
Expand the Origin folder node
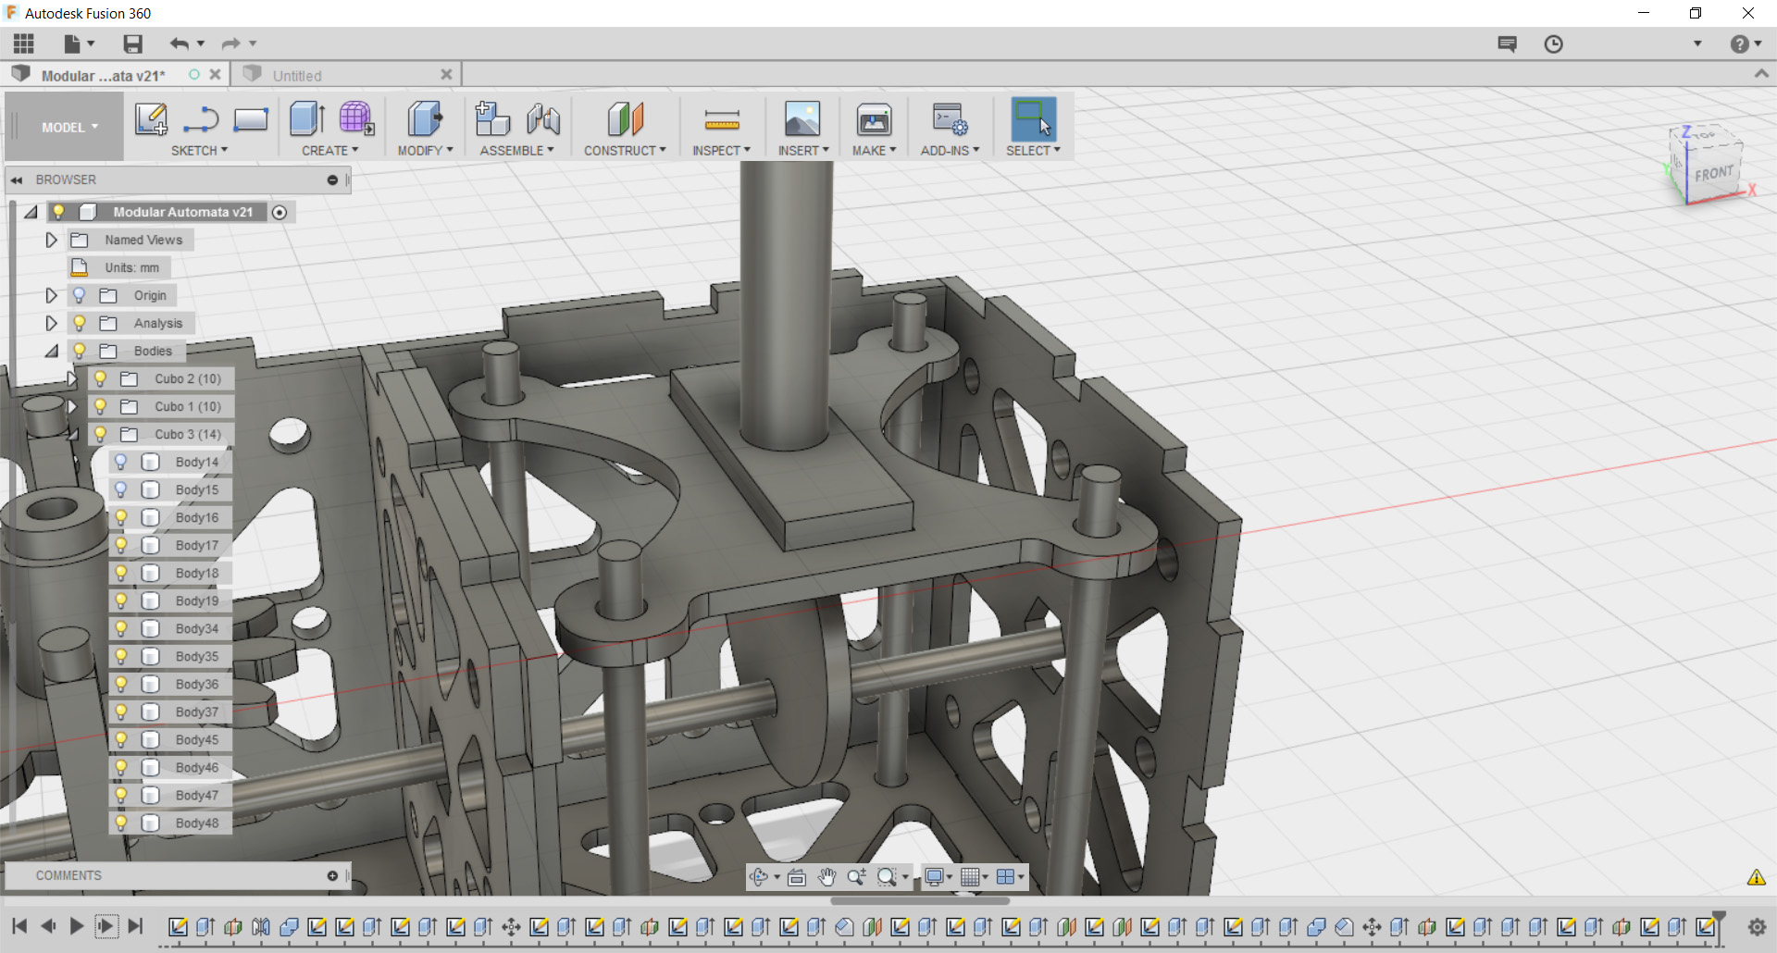click(x=51, y=295)
